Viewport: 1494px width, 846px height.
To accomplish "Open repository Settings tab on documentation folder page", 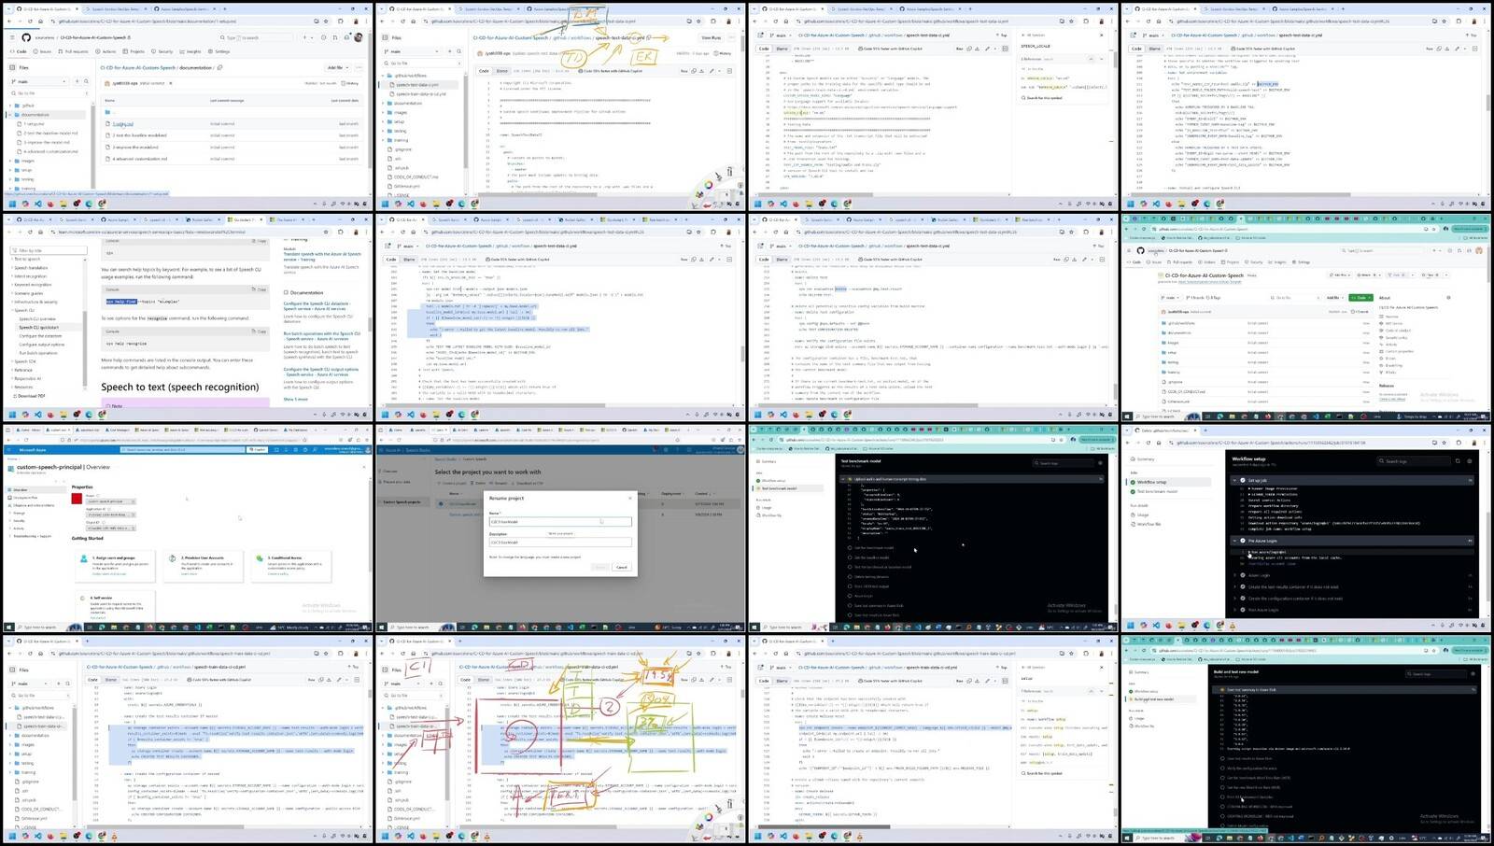I will click(220, 51).
